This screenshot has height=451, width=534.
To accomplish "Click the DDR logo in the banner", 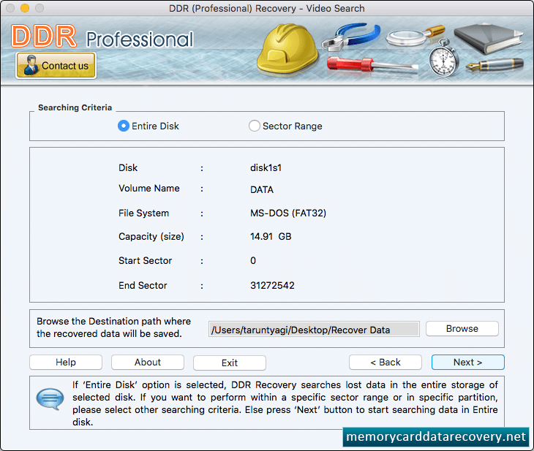I will [44, 36].
